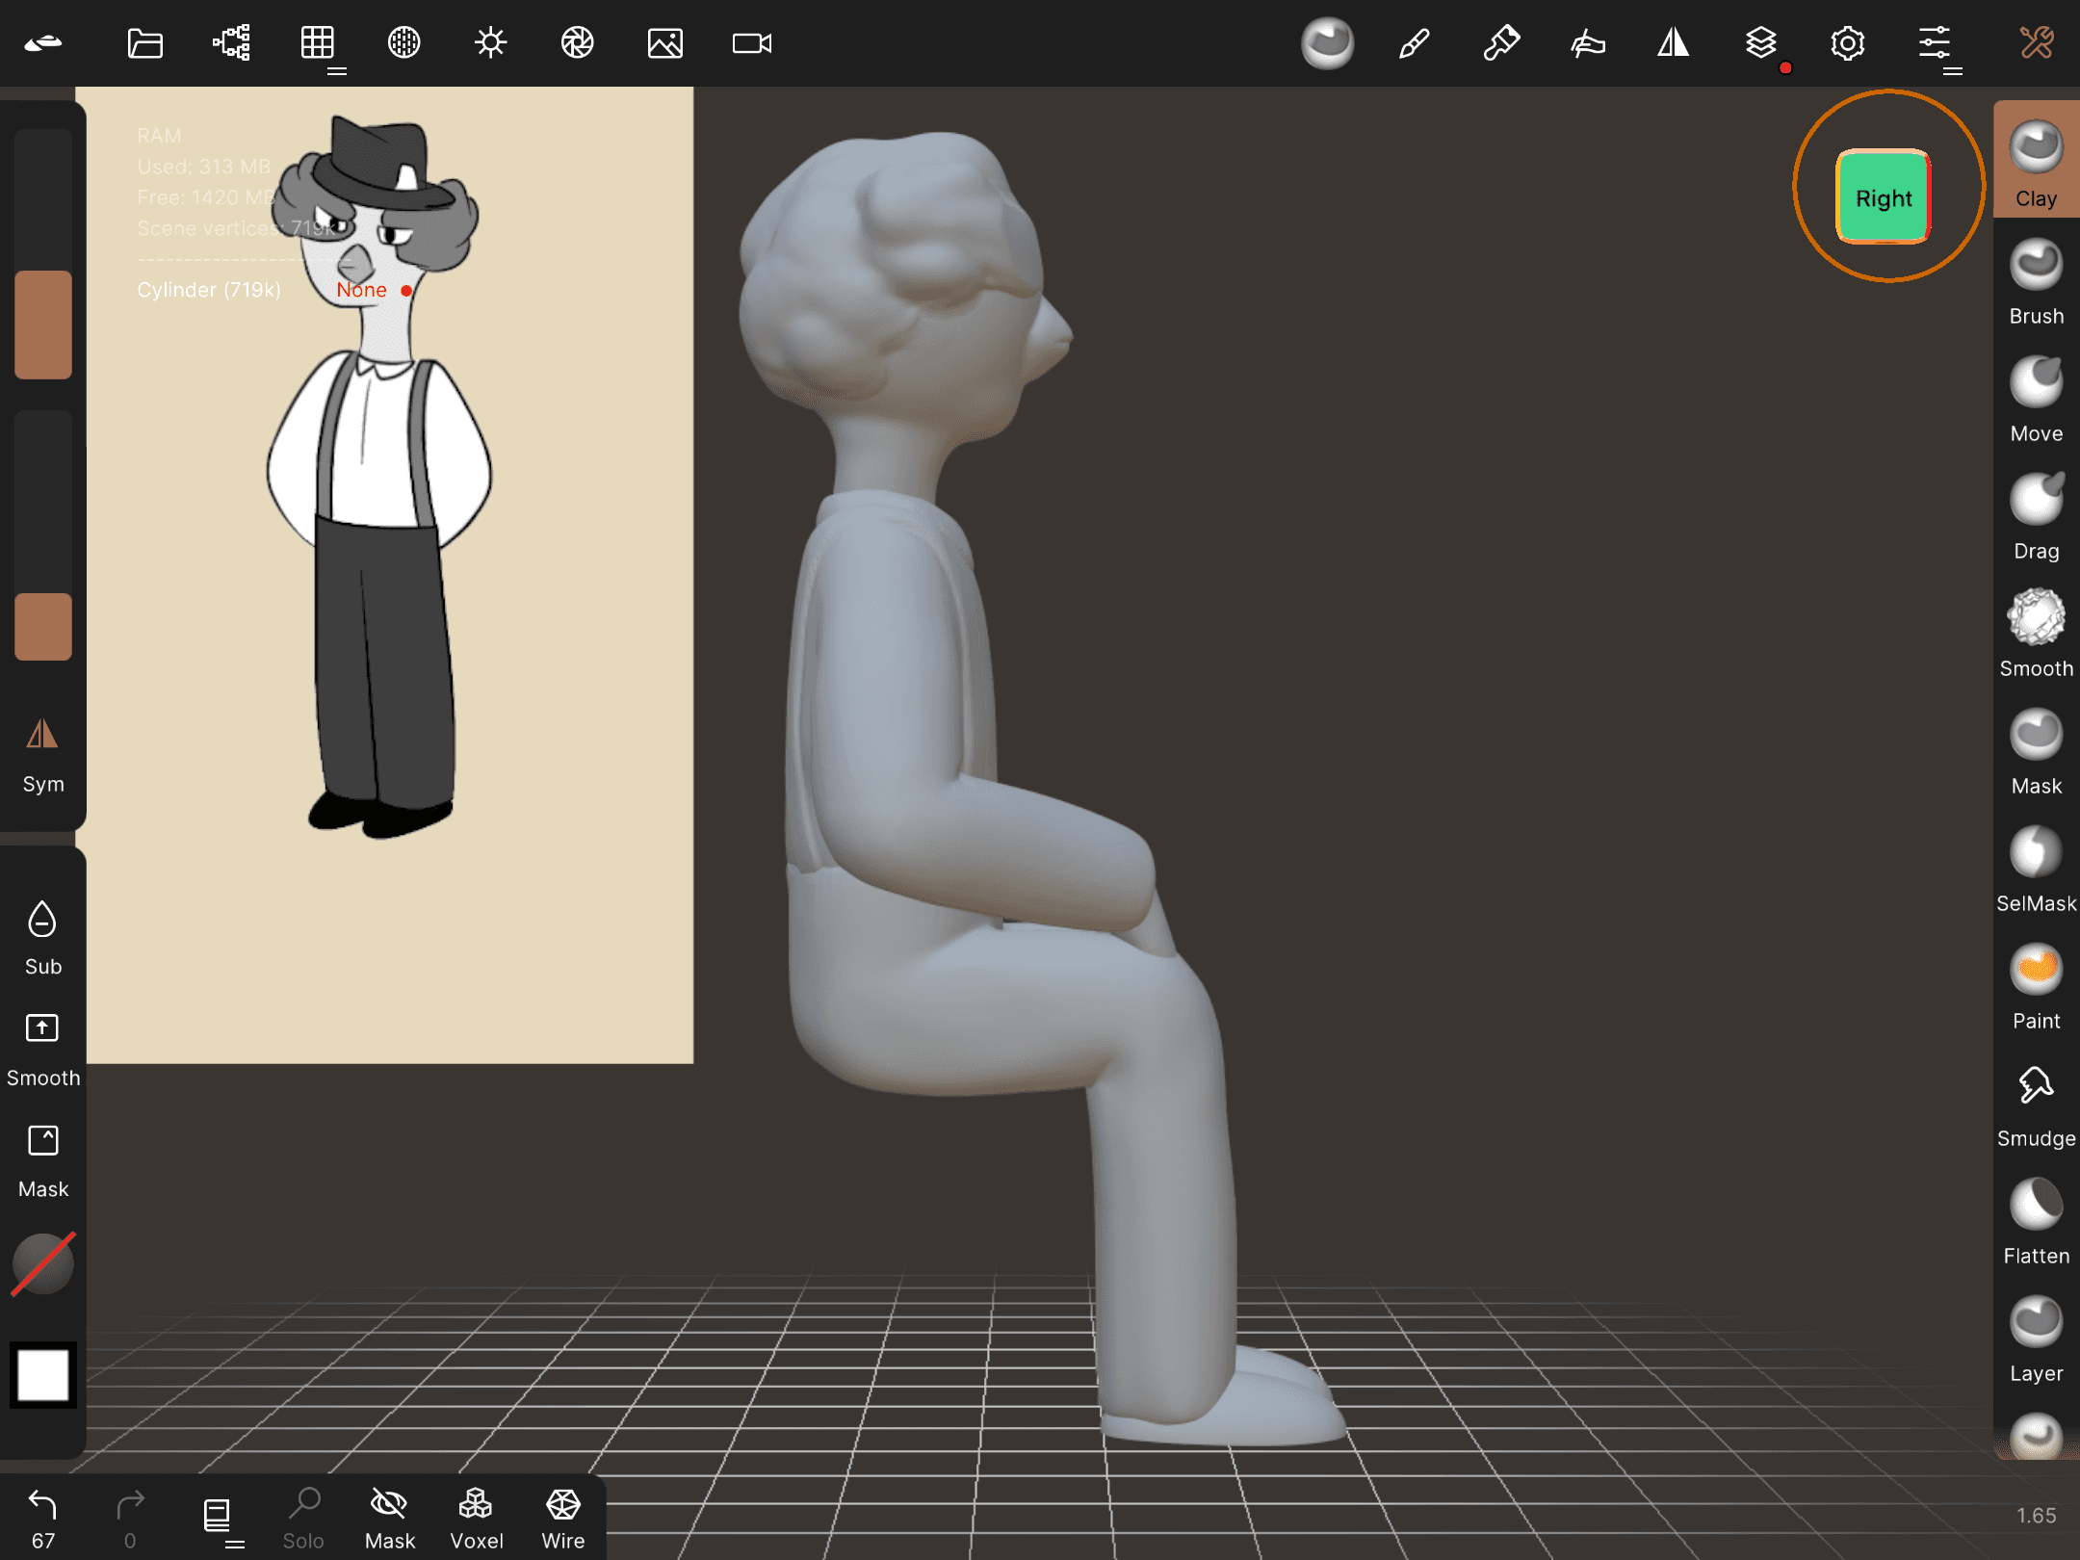
Task: Enable the Sub subtract mode
Action: coord(42,937)
